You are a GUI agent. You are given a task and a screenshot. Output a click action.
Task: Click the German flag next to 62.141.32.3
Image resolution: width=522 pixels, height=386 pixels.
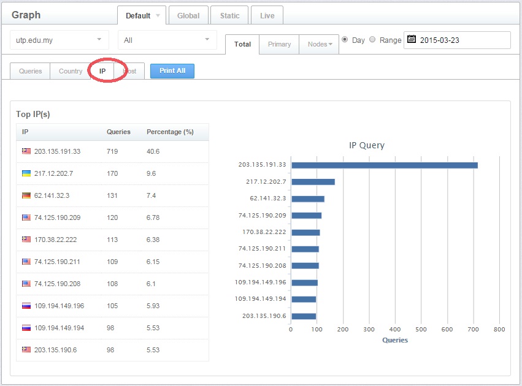pyautogui.click(x=26, y=195)
